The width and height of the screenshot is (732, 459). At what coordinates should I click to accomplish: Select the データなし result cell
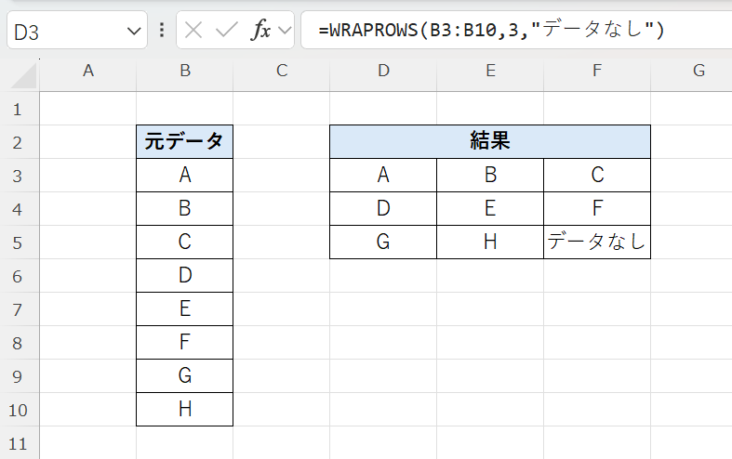tap(596, 243)
